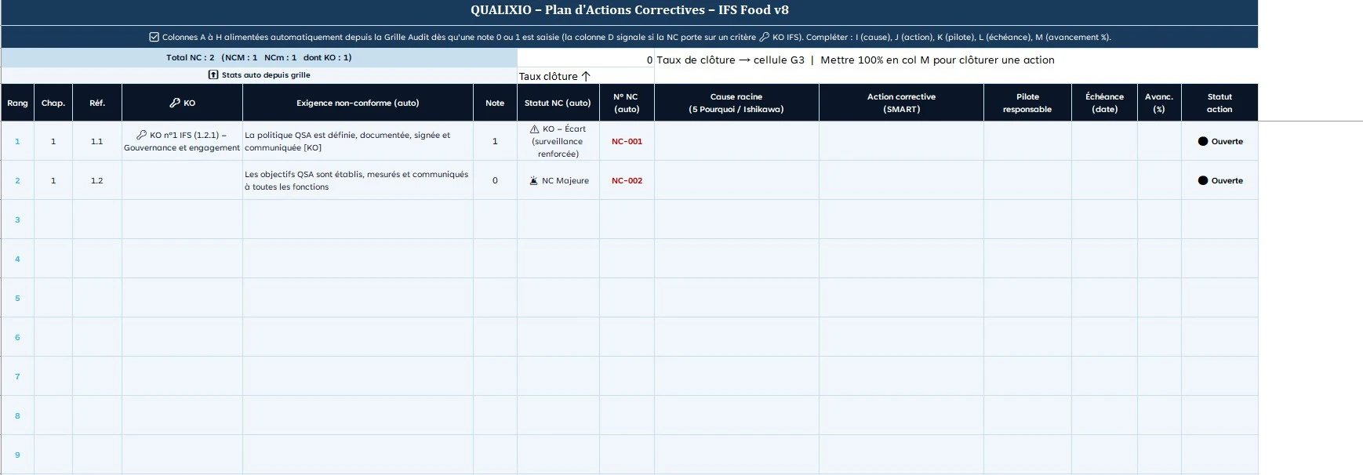Select the title QUALIXIO – Plan d'Actions Correctives
This screenshot has width=1363, height=475.
point(630,10)
